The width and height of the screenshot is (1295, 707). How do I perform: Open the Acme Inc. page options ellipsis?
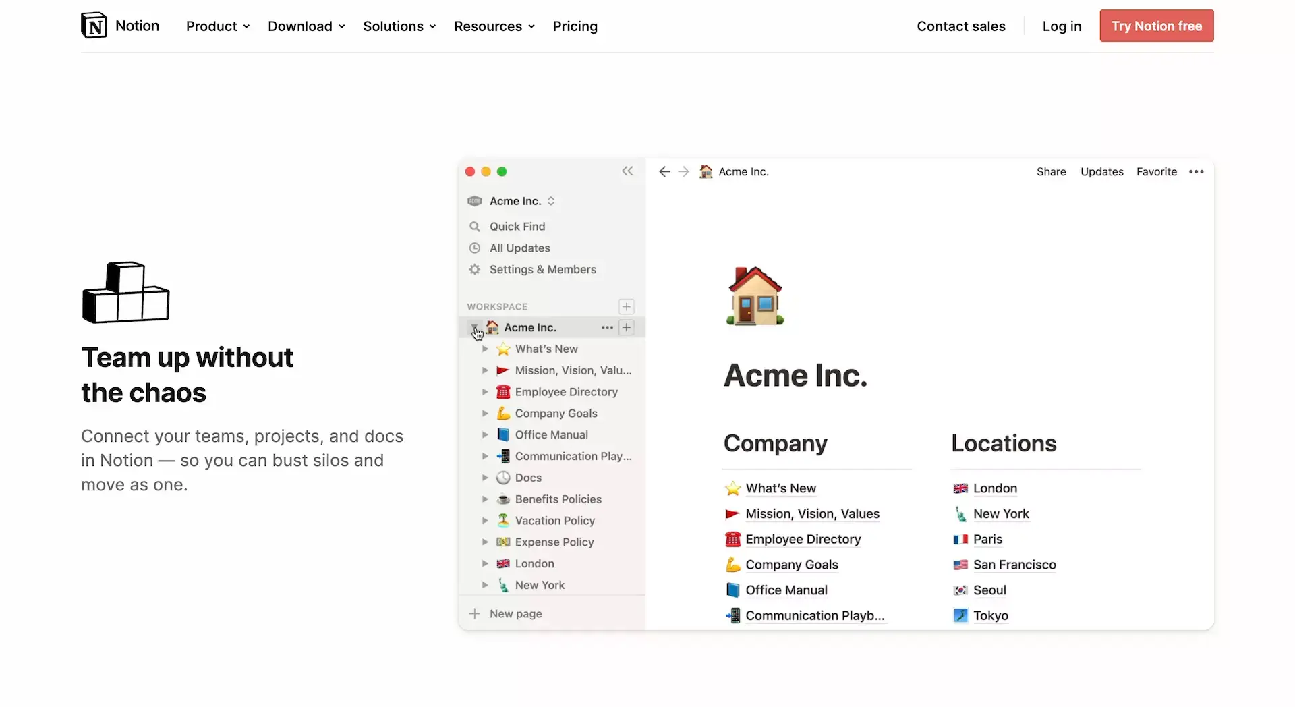tap(606, 327)
